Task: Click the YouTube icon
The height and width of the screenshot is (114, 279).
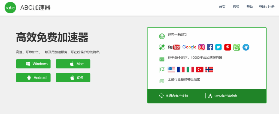Action: [x=174, y=47]
